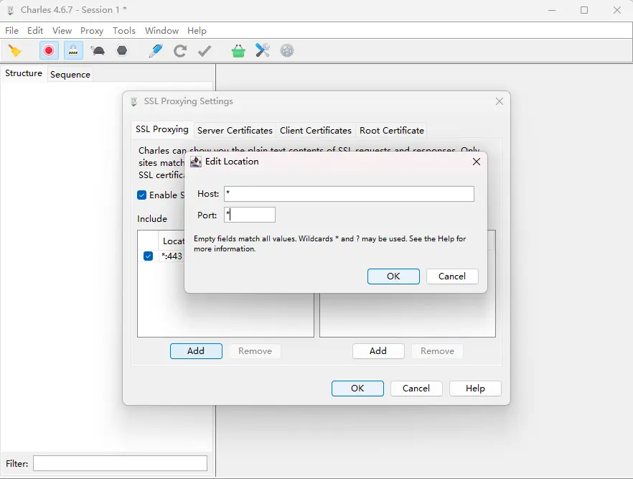Toggle the SSL Proxying lock icon

tap(73, 51)
